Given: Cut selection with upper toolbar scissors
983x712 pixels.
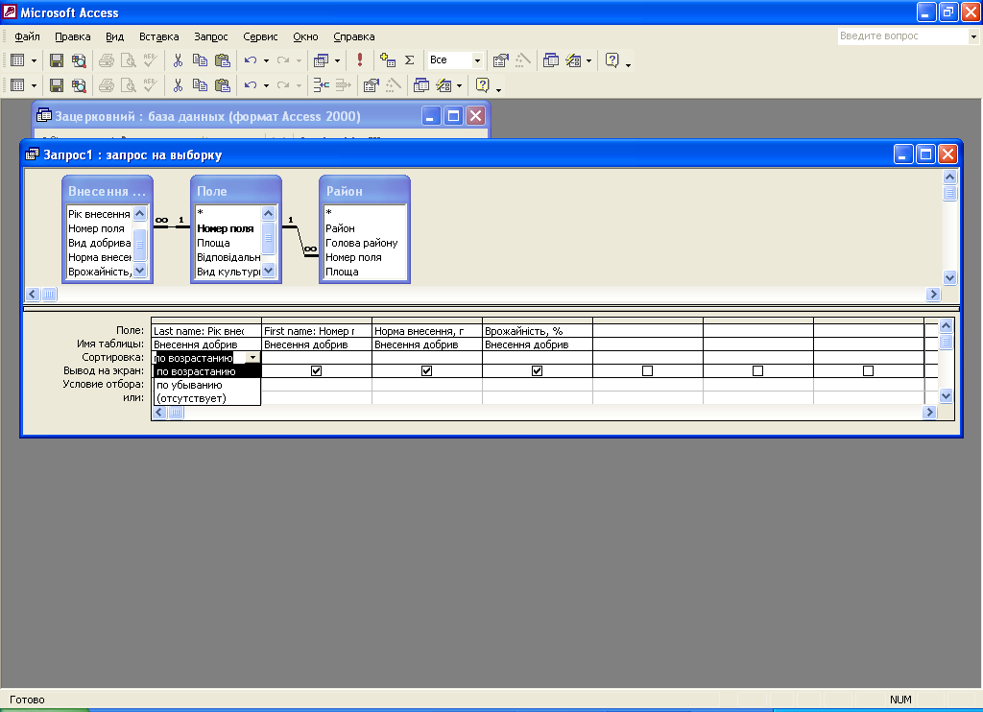Looking at the screenshot, I should tap(178, 60).
